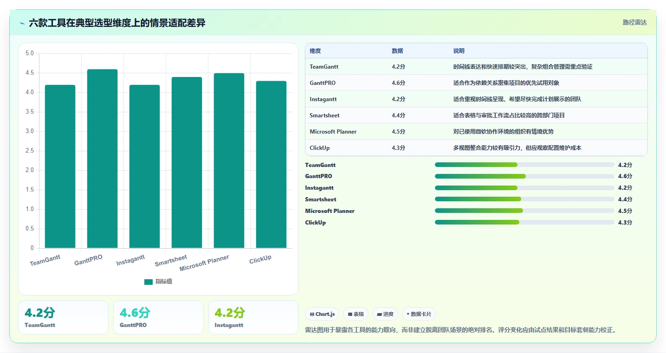
Task: Click the 5.0 label on the chart's y-axis
Action: [x=29, y=53]
